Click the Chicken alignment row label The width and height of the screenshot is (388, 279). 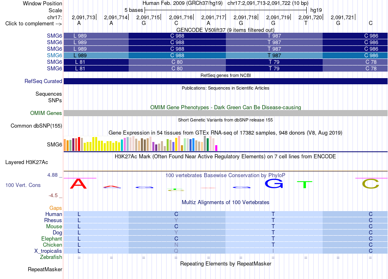[52, 245]
